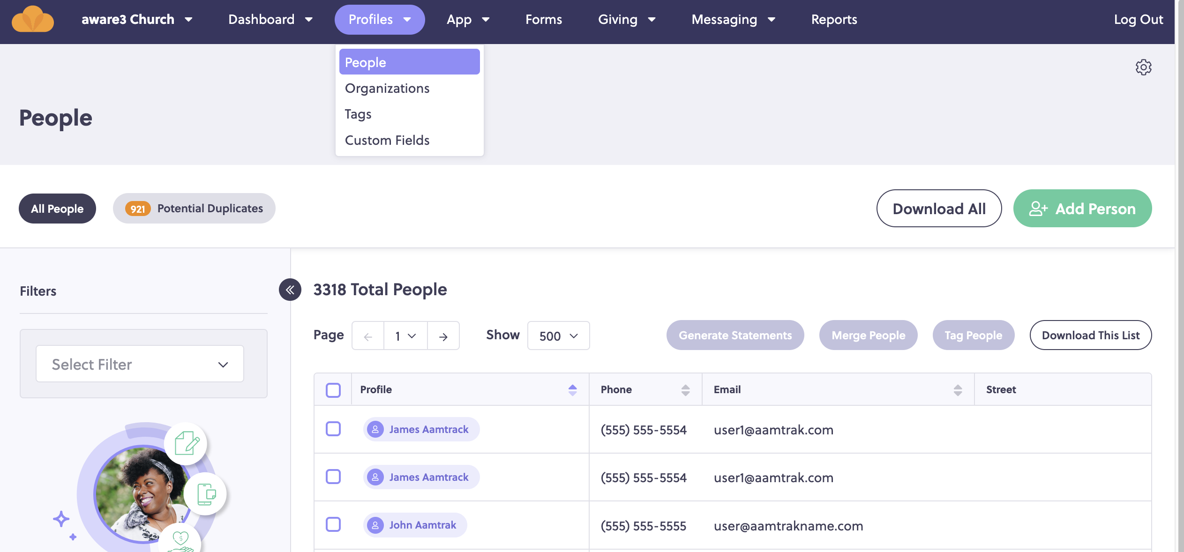Click the woman's photo in illustration
This screenshot has height=552, width=1184.
141,494
